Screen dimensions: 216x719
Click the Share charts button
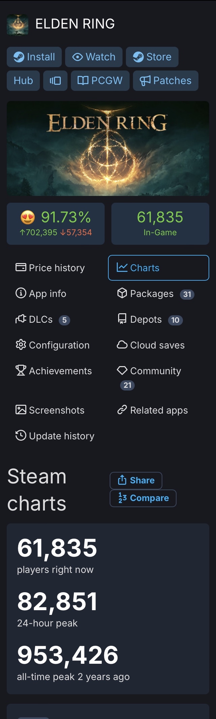point(136,480)
